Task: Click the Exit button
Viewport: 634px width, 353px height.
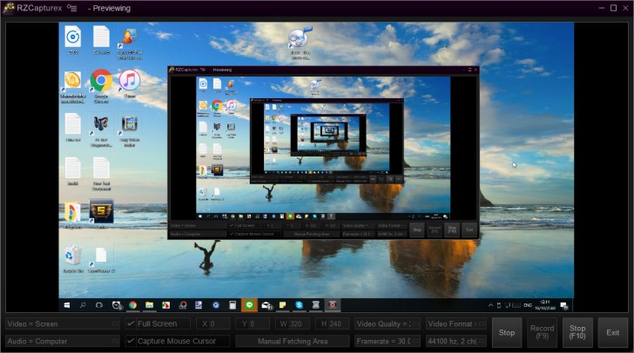Action: (612, 332)
